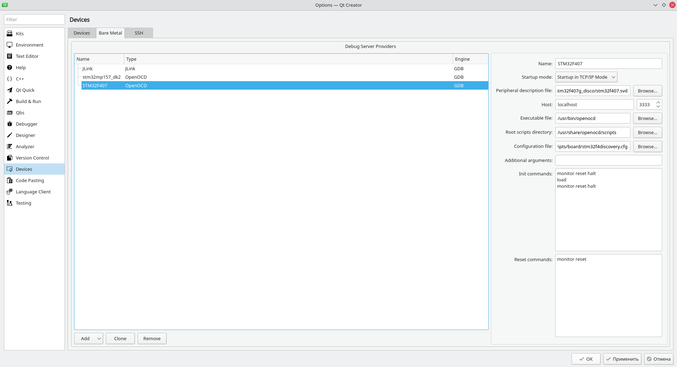Viewport: 677px width, 367px height.
Task: Click inside the Reset commands text box
Action: (609, 295)
